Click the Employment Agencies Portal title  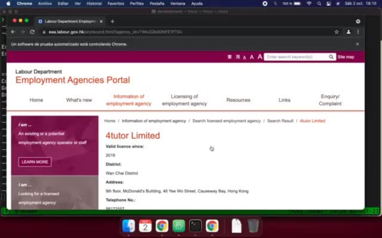point(73,80)
